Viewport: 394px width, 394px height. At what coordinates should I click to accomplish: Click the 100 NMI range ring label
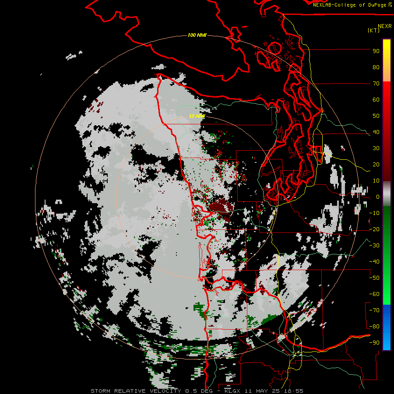[197, 35]
